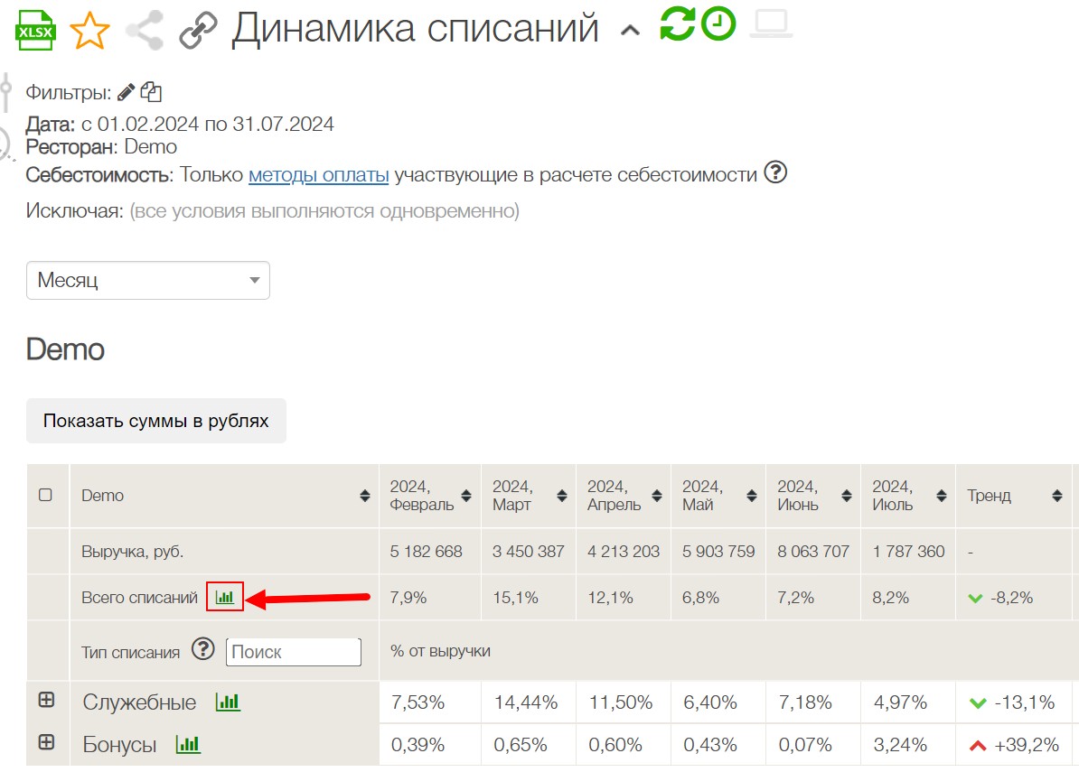
Task: Sort by 2024, Февраль column
Action: tap(466, 496)
